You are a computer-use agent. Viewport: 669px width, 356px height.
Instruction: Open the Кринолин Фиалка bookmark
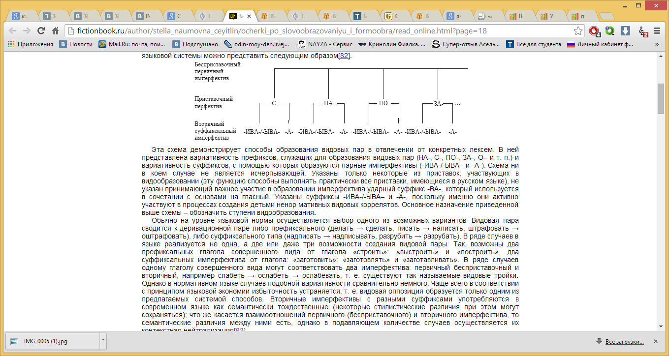click(x=392, y=44)
